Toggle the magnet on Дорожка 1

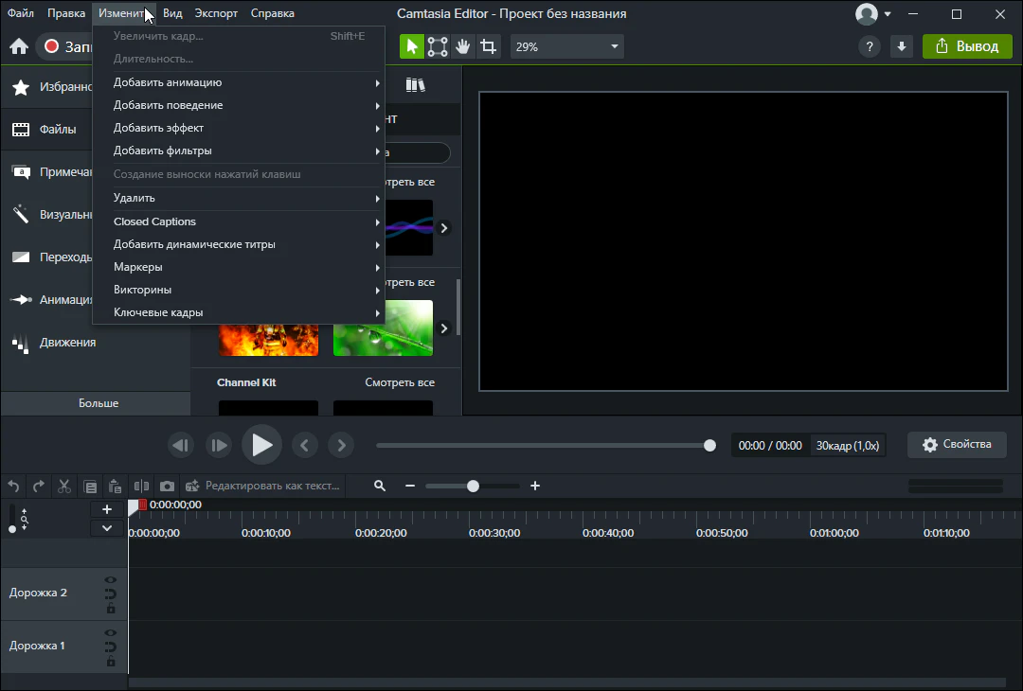pyautogui.click(x=111, y=647)
